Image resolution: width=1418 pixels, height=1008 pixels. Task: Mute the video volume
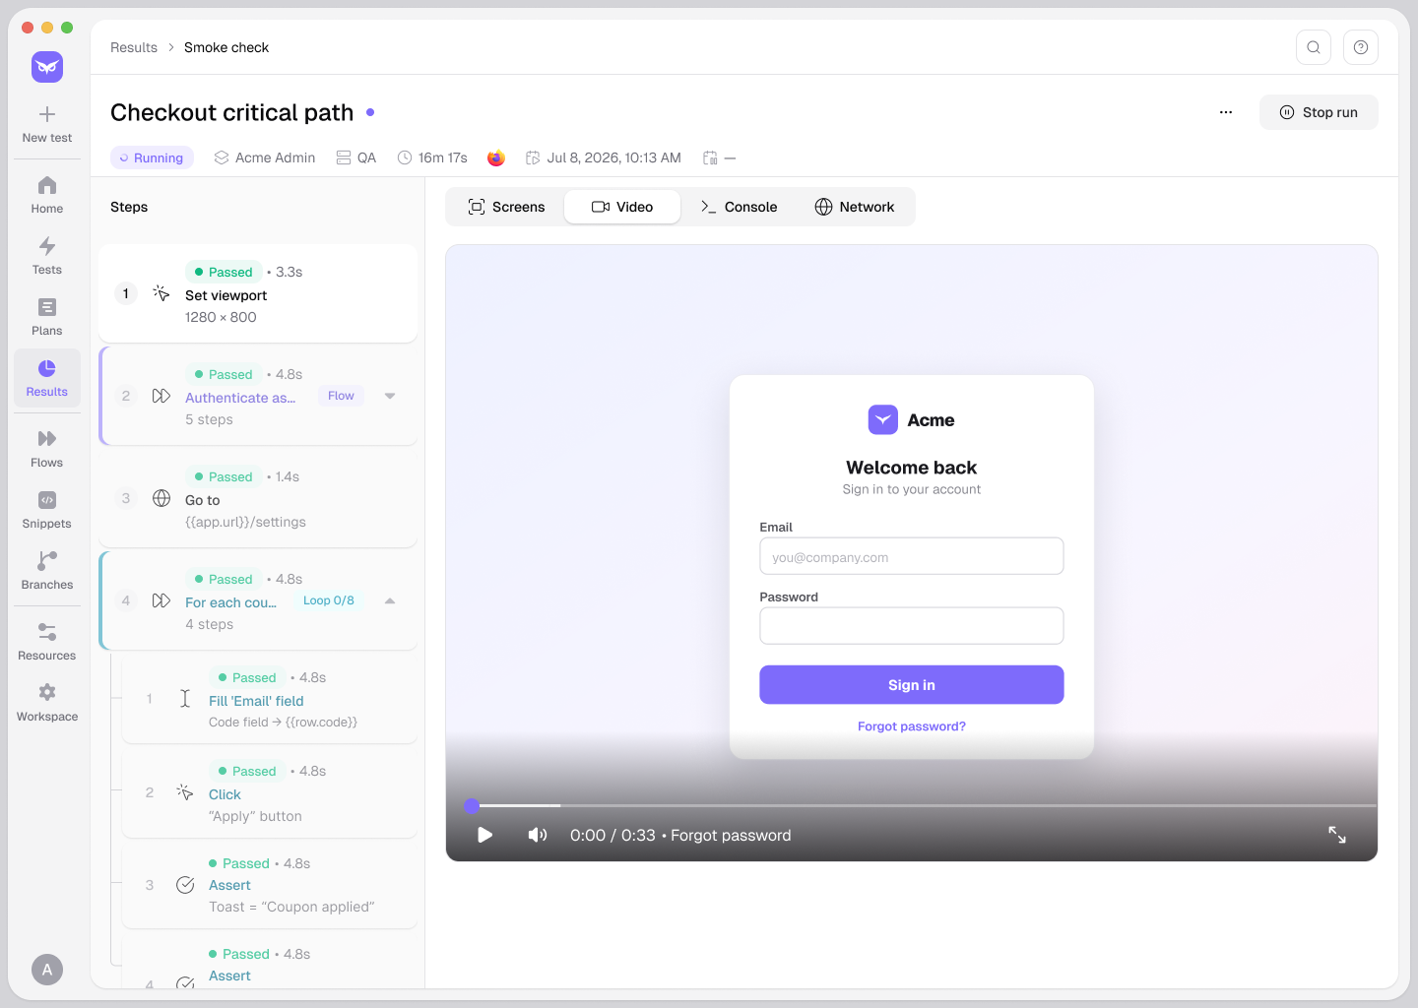pyautogui.click(x=538, y=835)
